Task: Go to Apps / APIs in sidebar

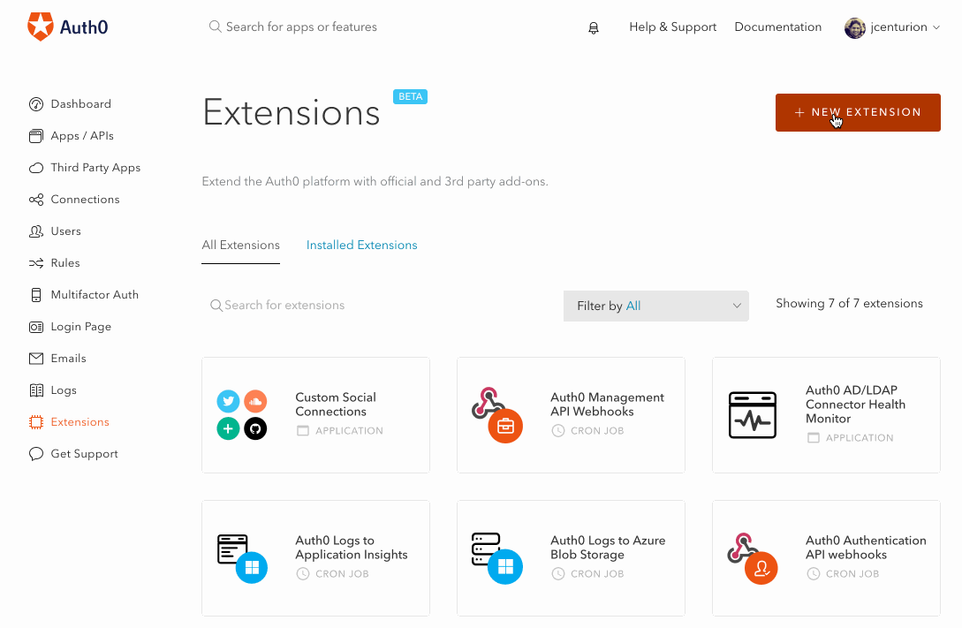Action: click(x=82, y=136)
